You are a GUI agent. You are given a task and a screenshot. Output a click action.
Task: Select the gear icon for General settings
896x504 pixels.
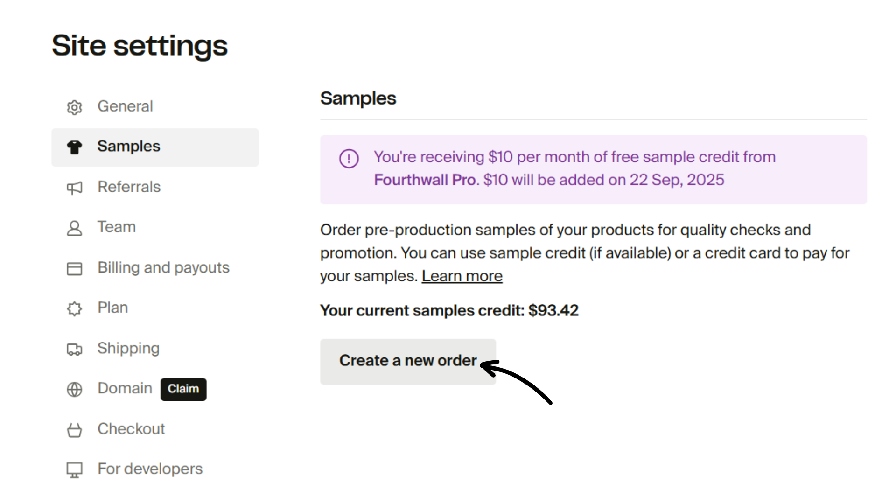(74, 107)
